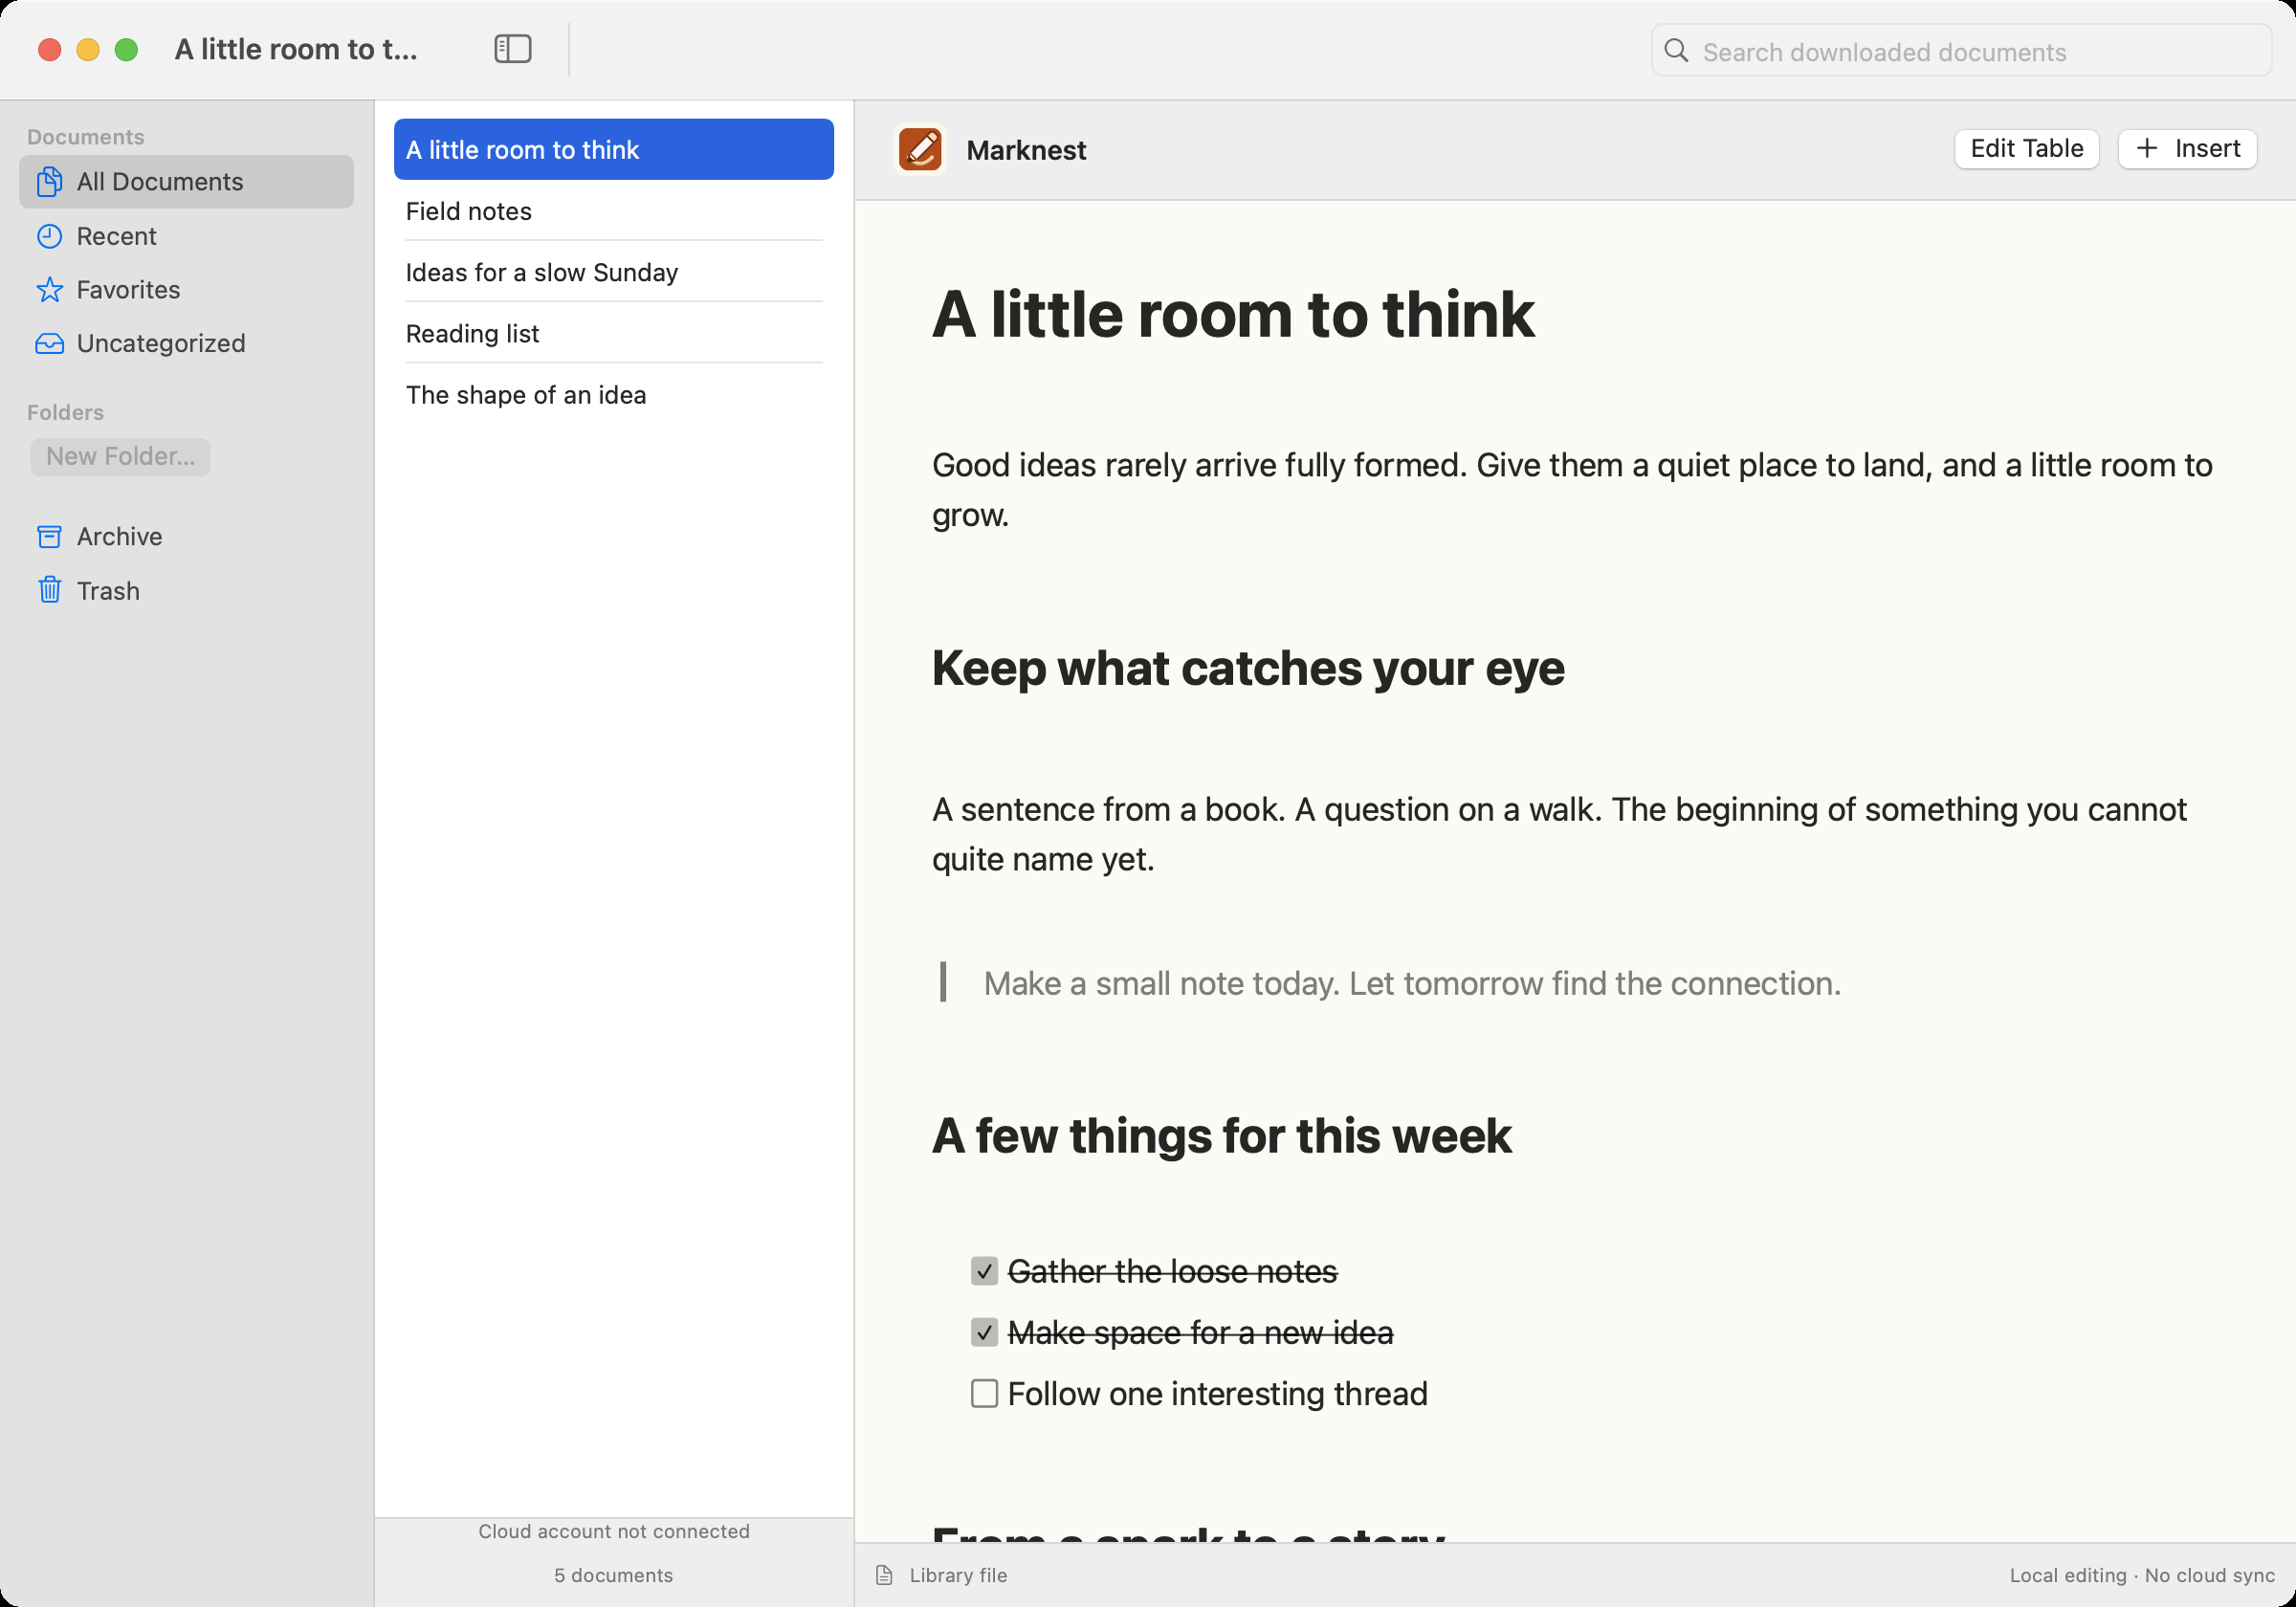The image size is (2296, 1607).
Task: Open the Trash label in sidebar
Action: [108, 591]
